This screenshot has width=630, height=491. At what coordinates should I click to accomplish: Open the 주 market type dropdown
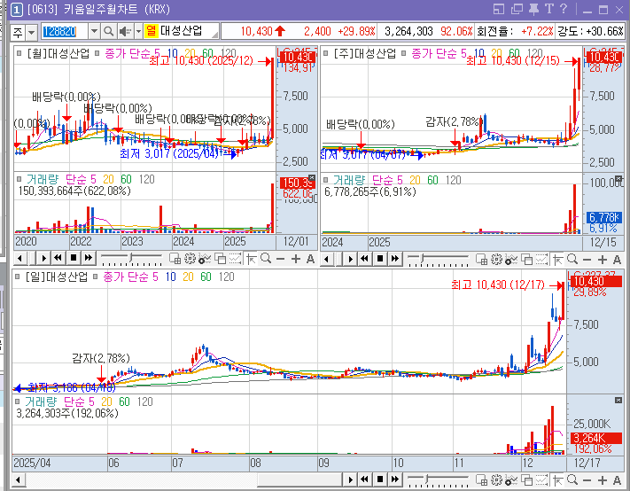point(31,32)
